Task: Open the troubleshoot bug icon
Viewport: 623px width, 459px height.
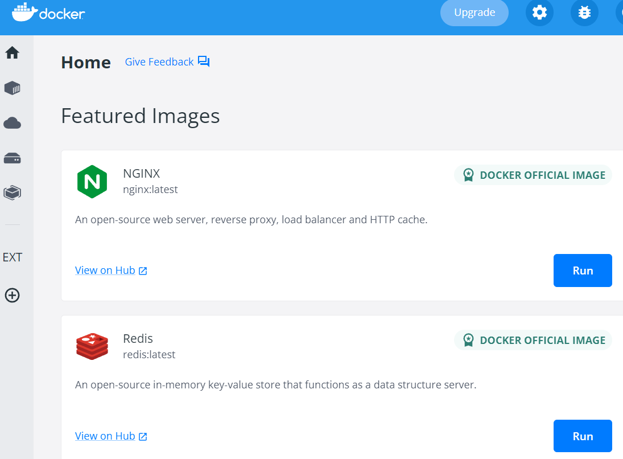Action: (x=584, y=13)
